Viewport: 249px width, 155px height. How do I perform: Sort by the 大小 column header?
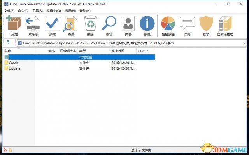click(46, 51)
